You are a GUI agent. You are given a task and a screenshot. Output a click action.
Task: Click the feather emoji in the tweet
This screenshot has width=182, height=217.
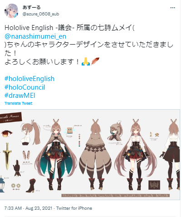click(95, 61)
